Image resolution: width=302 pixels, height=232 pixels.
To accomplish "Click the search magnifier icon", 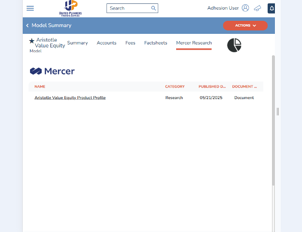I will pyautogui.click(x=153, y=8).
